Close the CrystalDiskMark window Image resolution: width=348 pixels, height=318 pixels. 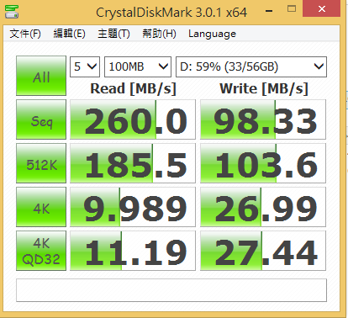322,8
